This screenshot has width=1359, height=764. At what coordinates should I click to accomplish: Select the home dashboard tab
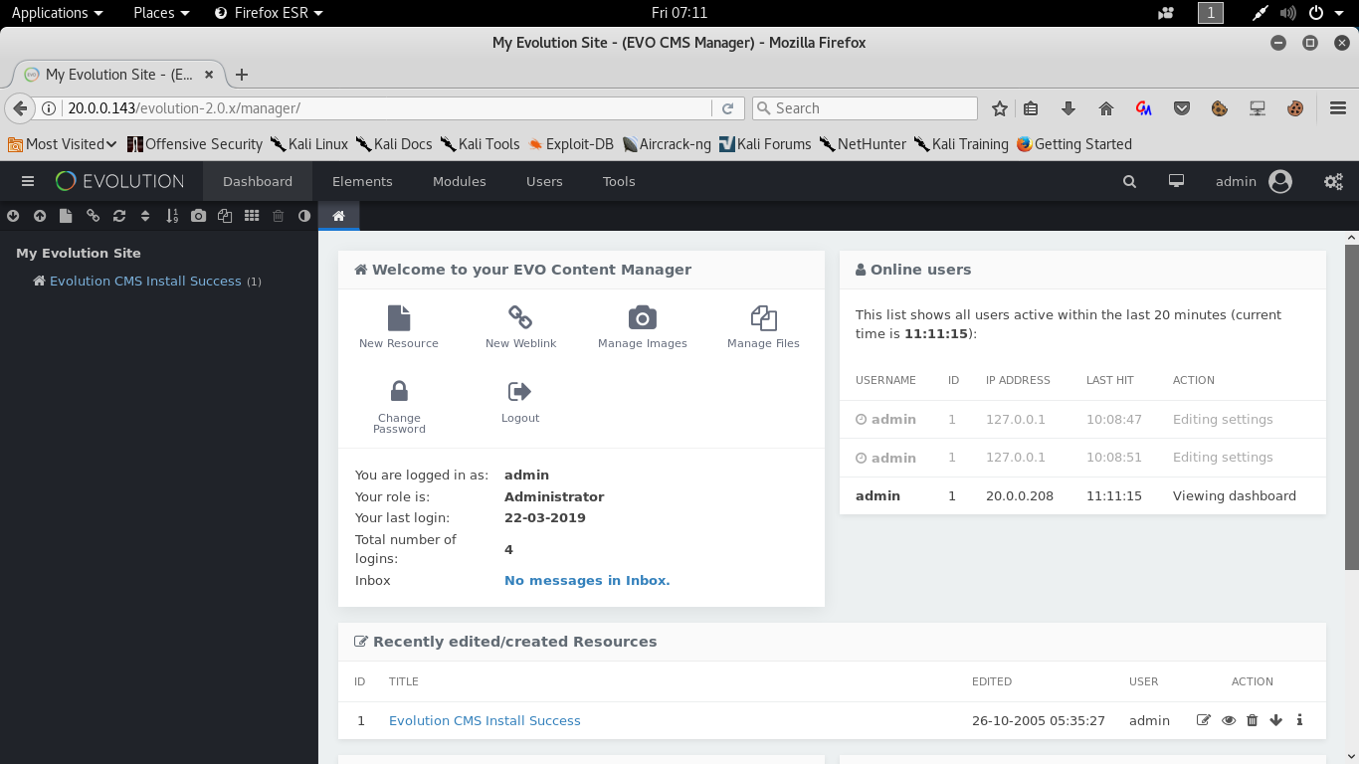338,216
